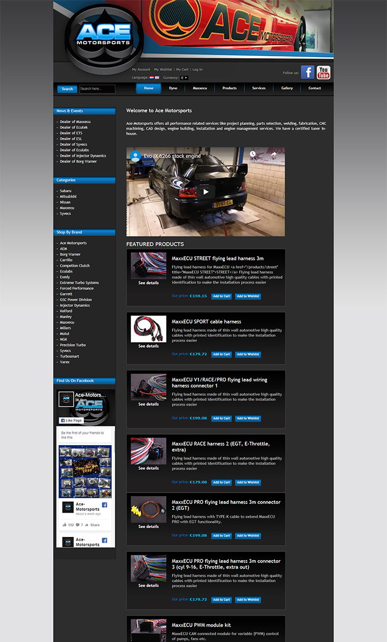Open the Contact menu item
This screenshot has height=642, width=387.
pos(315,88)
